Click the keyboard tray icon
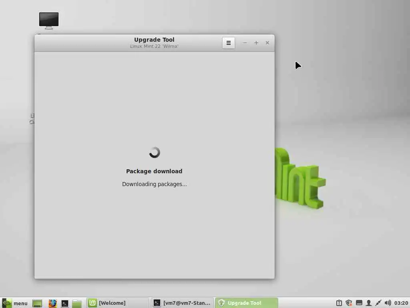This screenshot has height=308, width=410. [x=359, y=303]
